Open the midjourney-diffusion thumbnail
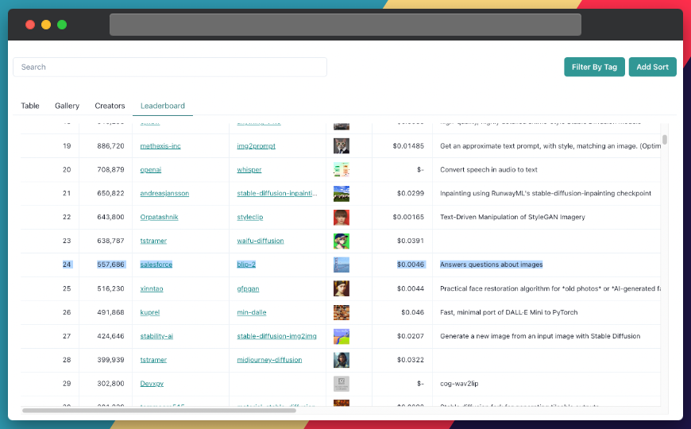The width and height of the screenshot is (691, 429). (x=341, y=360)
